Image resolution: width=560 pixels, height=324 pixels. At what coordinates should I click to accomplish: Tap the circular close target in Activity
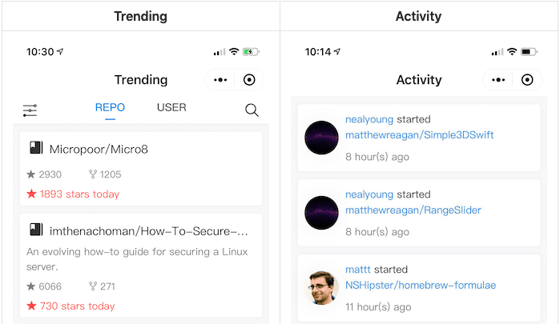coord(527,80)
